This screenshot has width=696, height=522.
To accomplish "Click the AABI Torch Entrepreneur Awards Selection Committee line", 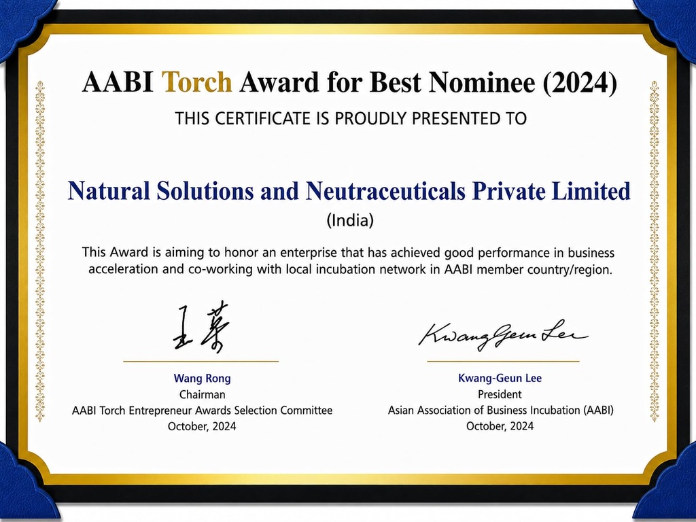I will [x=202, y=410].
